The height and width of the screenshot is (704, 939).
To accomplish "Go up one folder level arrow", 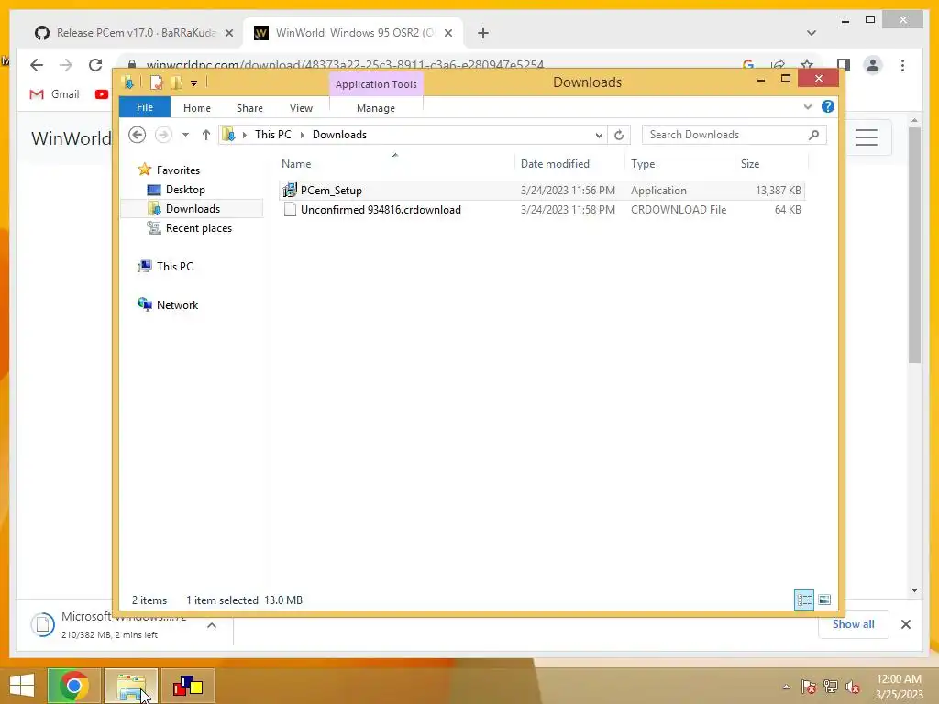I will pyautogui.click(x=206, y=135).
